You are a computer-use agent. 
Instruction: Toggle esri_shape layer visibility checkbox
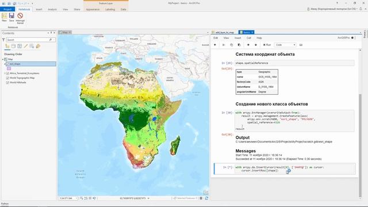(7, 64)
